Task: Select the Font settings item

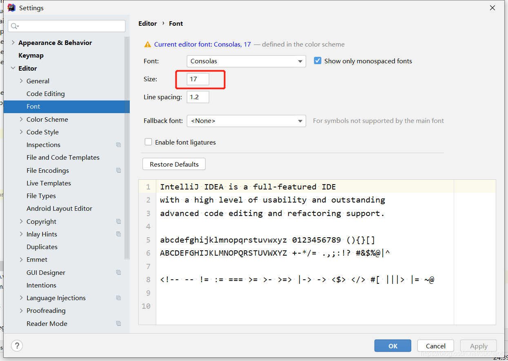Action: click(x=67, y=107)
